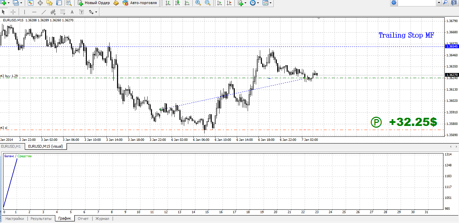The width and height of the screenshot is (459, 223).
Task: Zoom in on the chart
Action: (x=198, y=3)
